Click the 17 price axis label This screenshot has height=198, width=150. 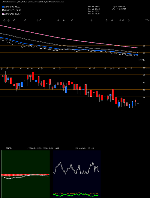click(x=144, y=75)
